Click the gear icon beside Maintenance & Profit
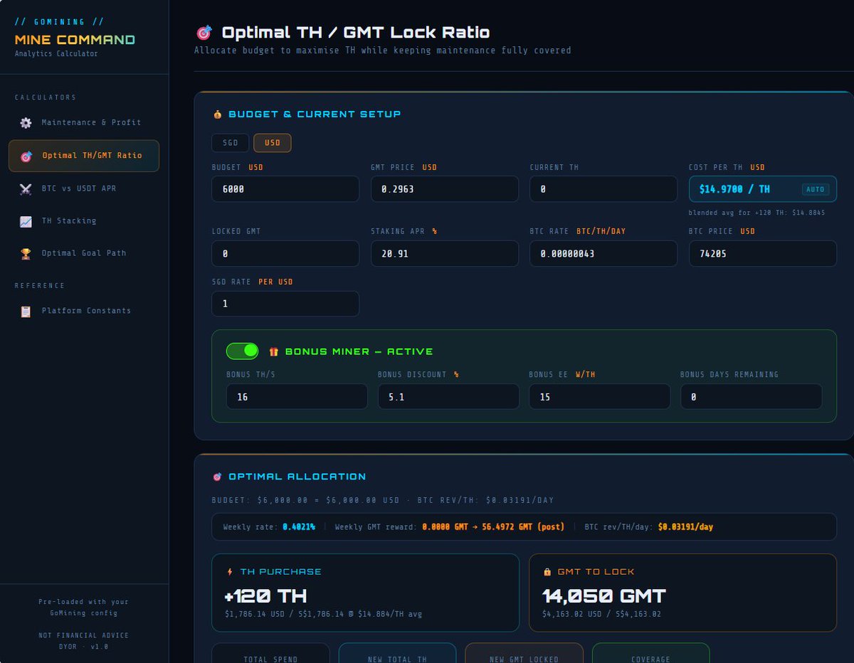 point(26,122)
